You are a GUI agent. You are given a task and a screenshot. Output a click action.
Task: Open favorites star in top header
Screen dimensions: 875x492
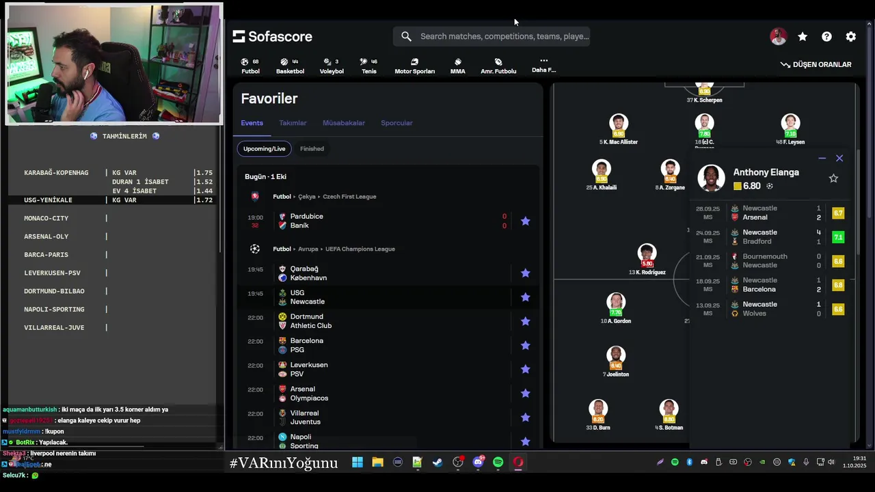[803, 37]
